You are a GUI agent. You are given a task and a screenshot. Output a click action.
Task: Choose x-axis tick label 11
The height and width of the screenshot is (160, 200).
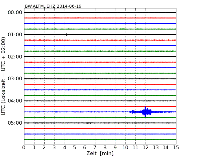coord(135,148)
